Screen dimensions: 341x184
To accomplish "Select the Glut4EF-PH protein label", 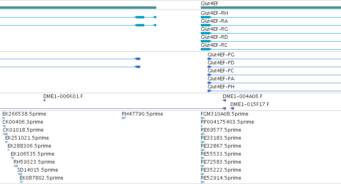I will click(x=221, y=87).
